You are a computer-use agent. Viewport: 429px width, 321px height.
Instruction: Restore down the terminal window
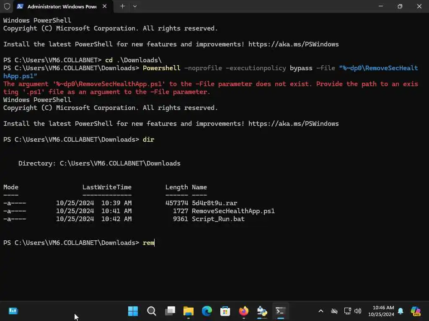click(x=400, y=6)
